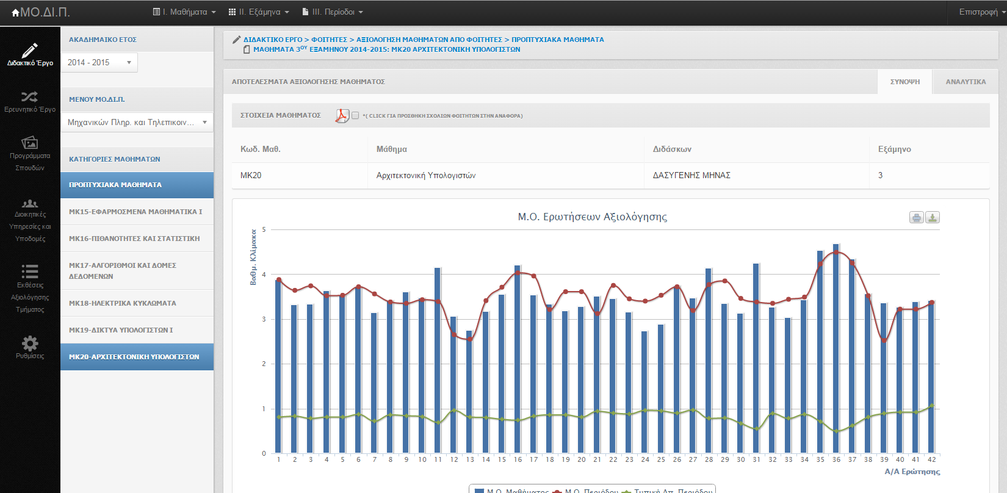Viewport: 1007px width, 493px height.
Task: Switch to the ΣΥΝΟΨΗ tab
Action: point(905,82)
